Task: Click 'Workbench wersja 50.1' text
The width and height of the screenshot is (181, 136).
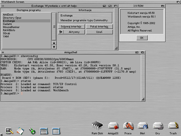Action: (142, 17)
